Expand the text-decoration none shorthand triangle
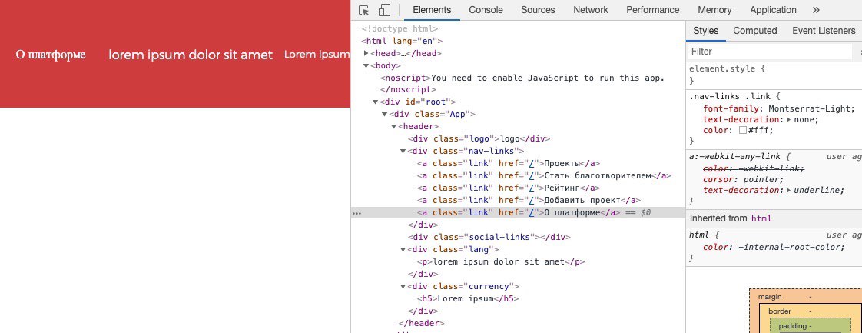Viewport: 862px width, 333px height. point(790,119)
